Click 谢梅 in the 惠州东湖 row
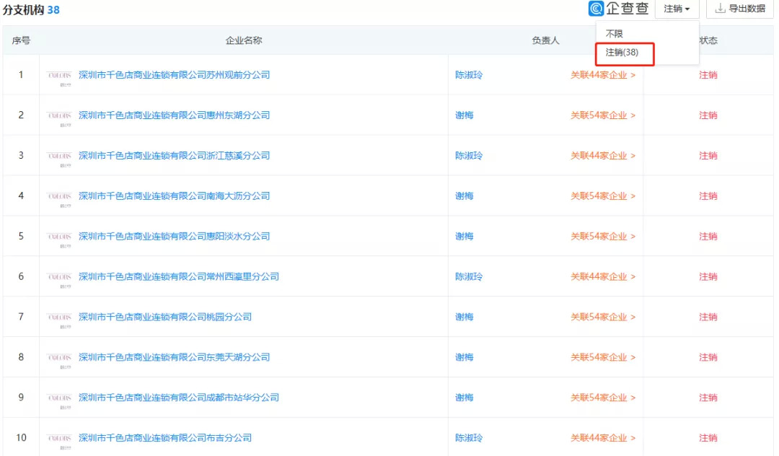Screen dimensions: 779x456 (464, 115)
